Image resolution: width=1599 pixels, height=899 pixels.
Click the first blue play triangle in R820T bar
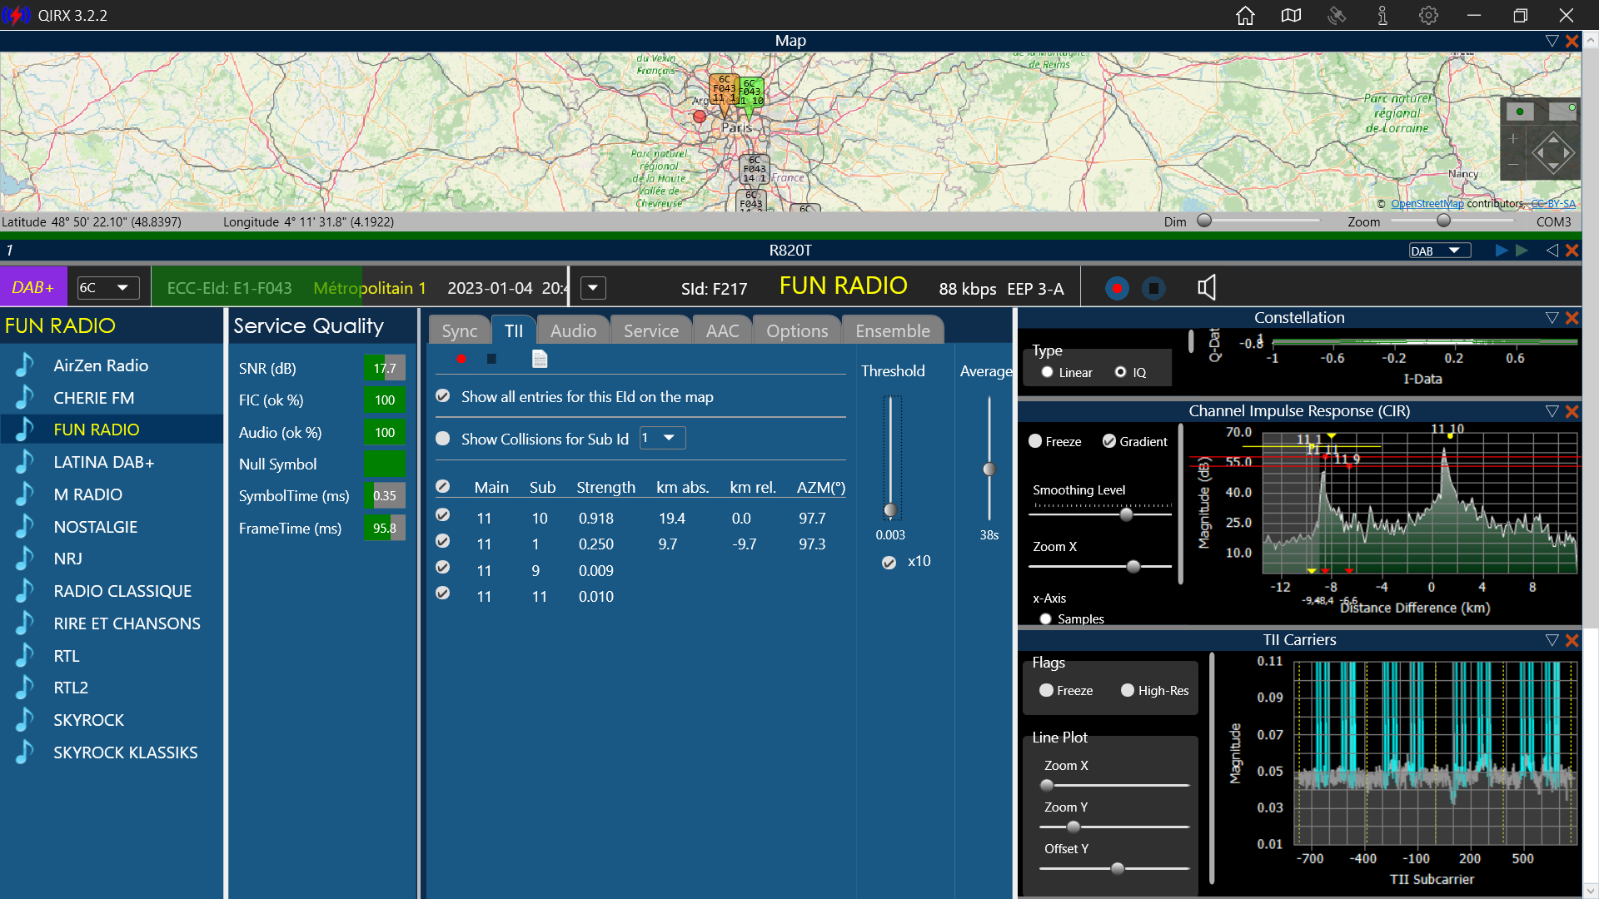click(x=1502, y=251)
